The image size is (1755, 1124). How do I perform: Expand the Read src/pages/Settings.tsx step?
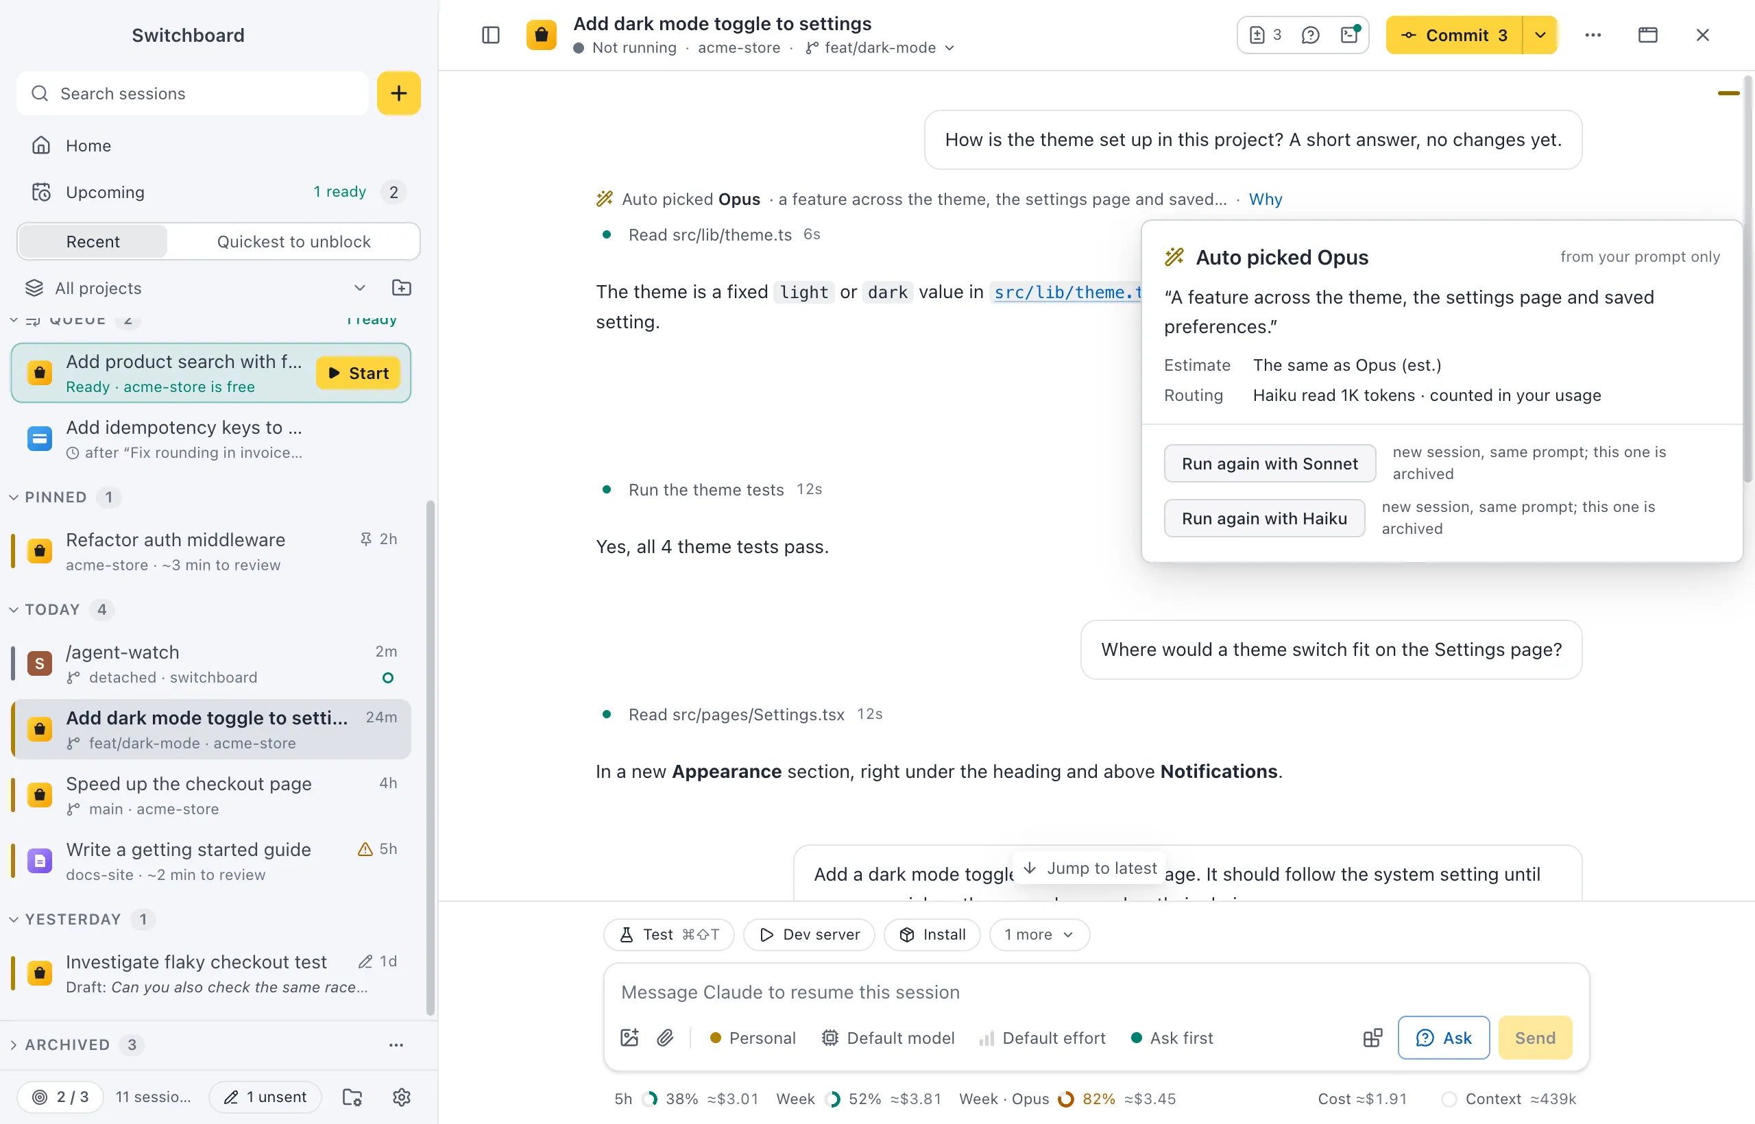pos(742,714)
